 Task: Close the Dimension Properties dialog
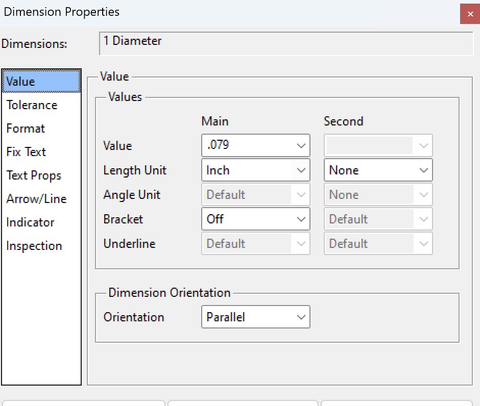470,14
